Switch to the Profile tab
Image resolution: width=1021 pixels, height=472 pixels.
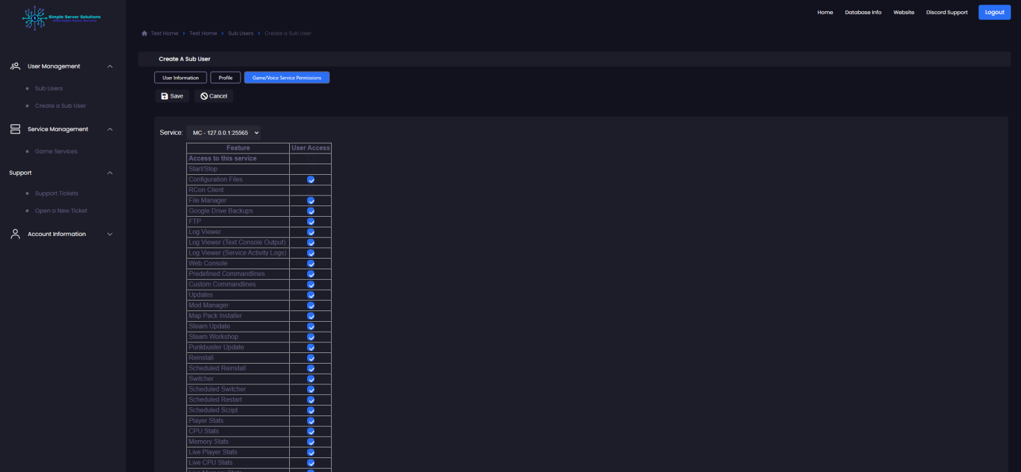tap(225, 78)
